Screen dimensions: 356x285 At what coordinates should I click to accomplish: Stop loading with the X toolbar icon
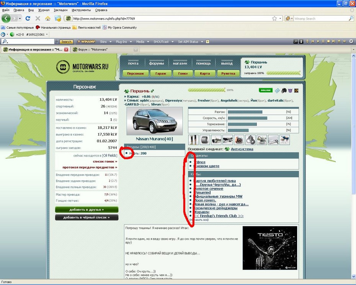pos(38,18)
